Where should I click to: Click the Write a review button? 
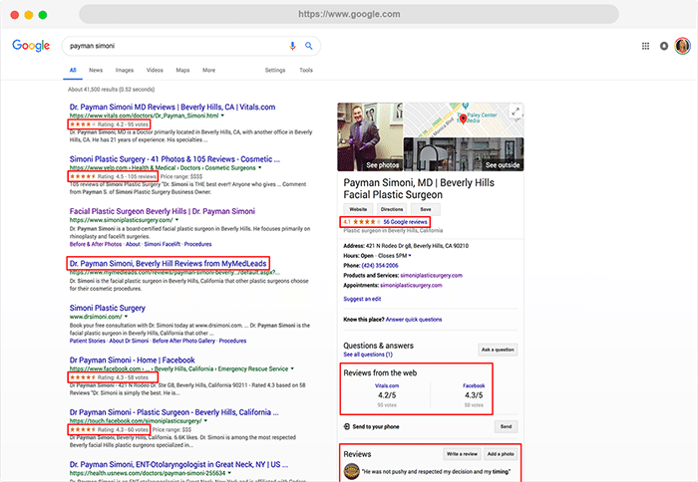[462, 454]
